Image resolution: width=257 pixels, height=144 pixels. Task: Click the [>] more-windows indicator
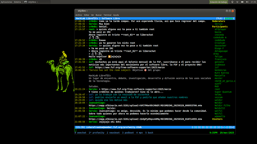pos(232,127)
